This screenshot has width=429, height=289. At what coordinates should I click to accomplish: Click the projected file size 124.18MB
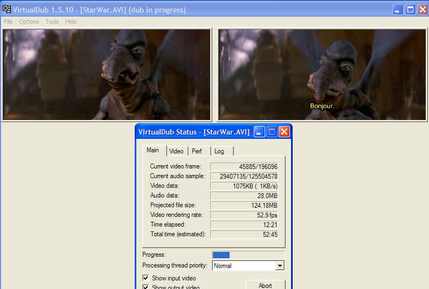[244, 206]
